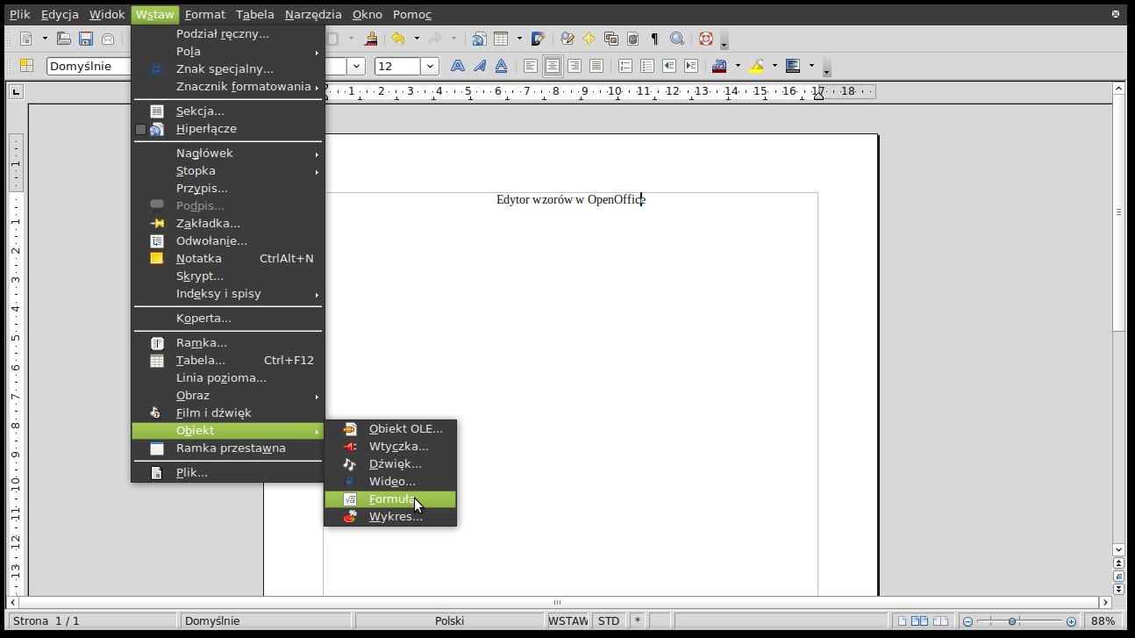Viewport: 1135px width, 638px height.
Task: Toggle Bold formatting button
Action: (x=457, y=66)
